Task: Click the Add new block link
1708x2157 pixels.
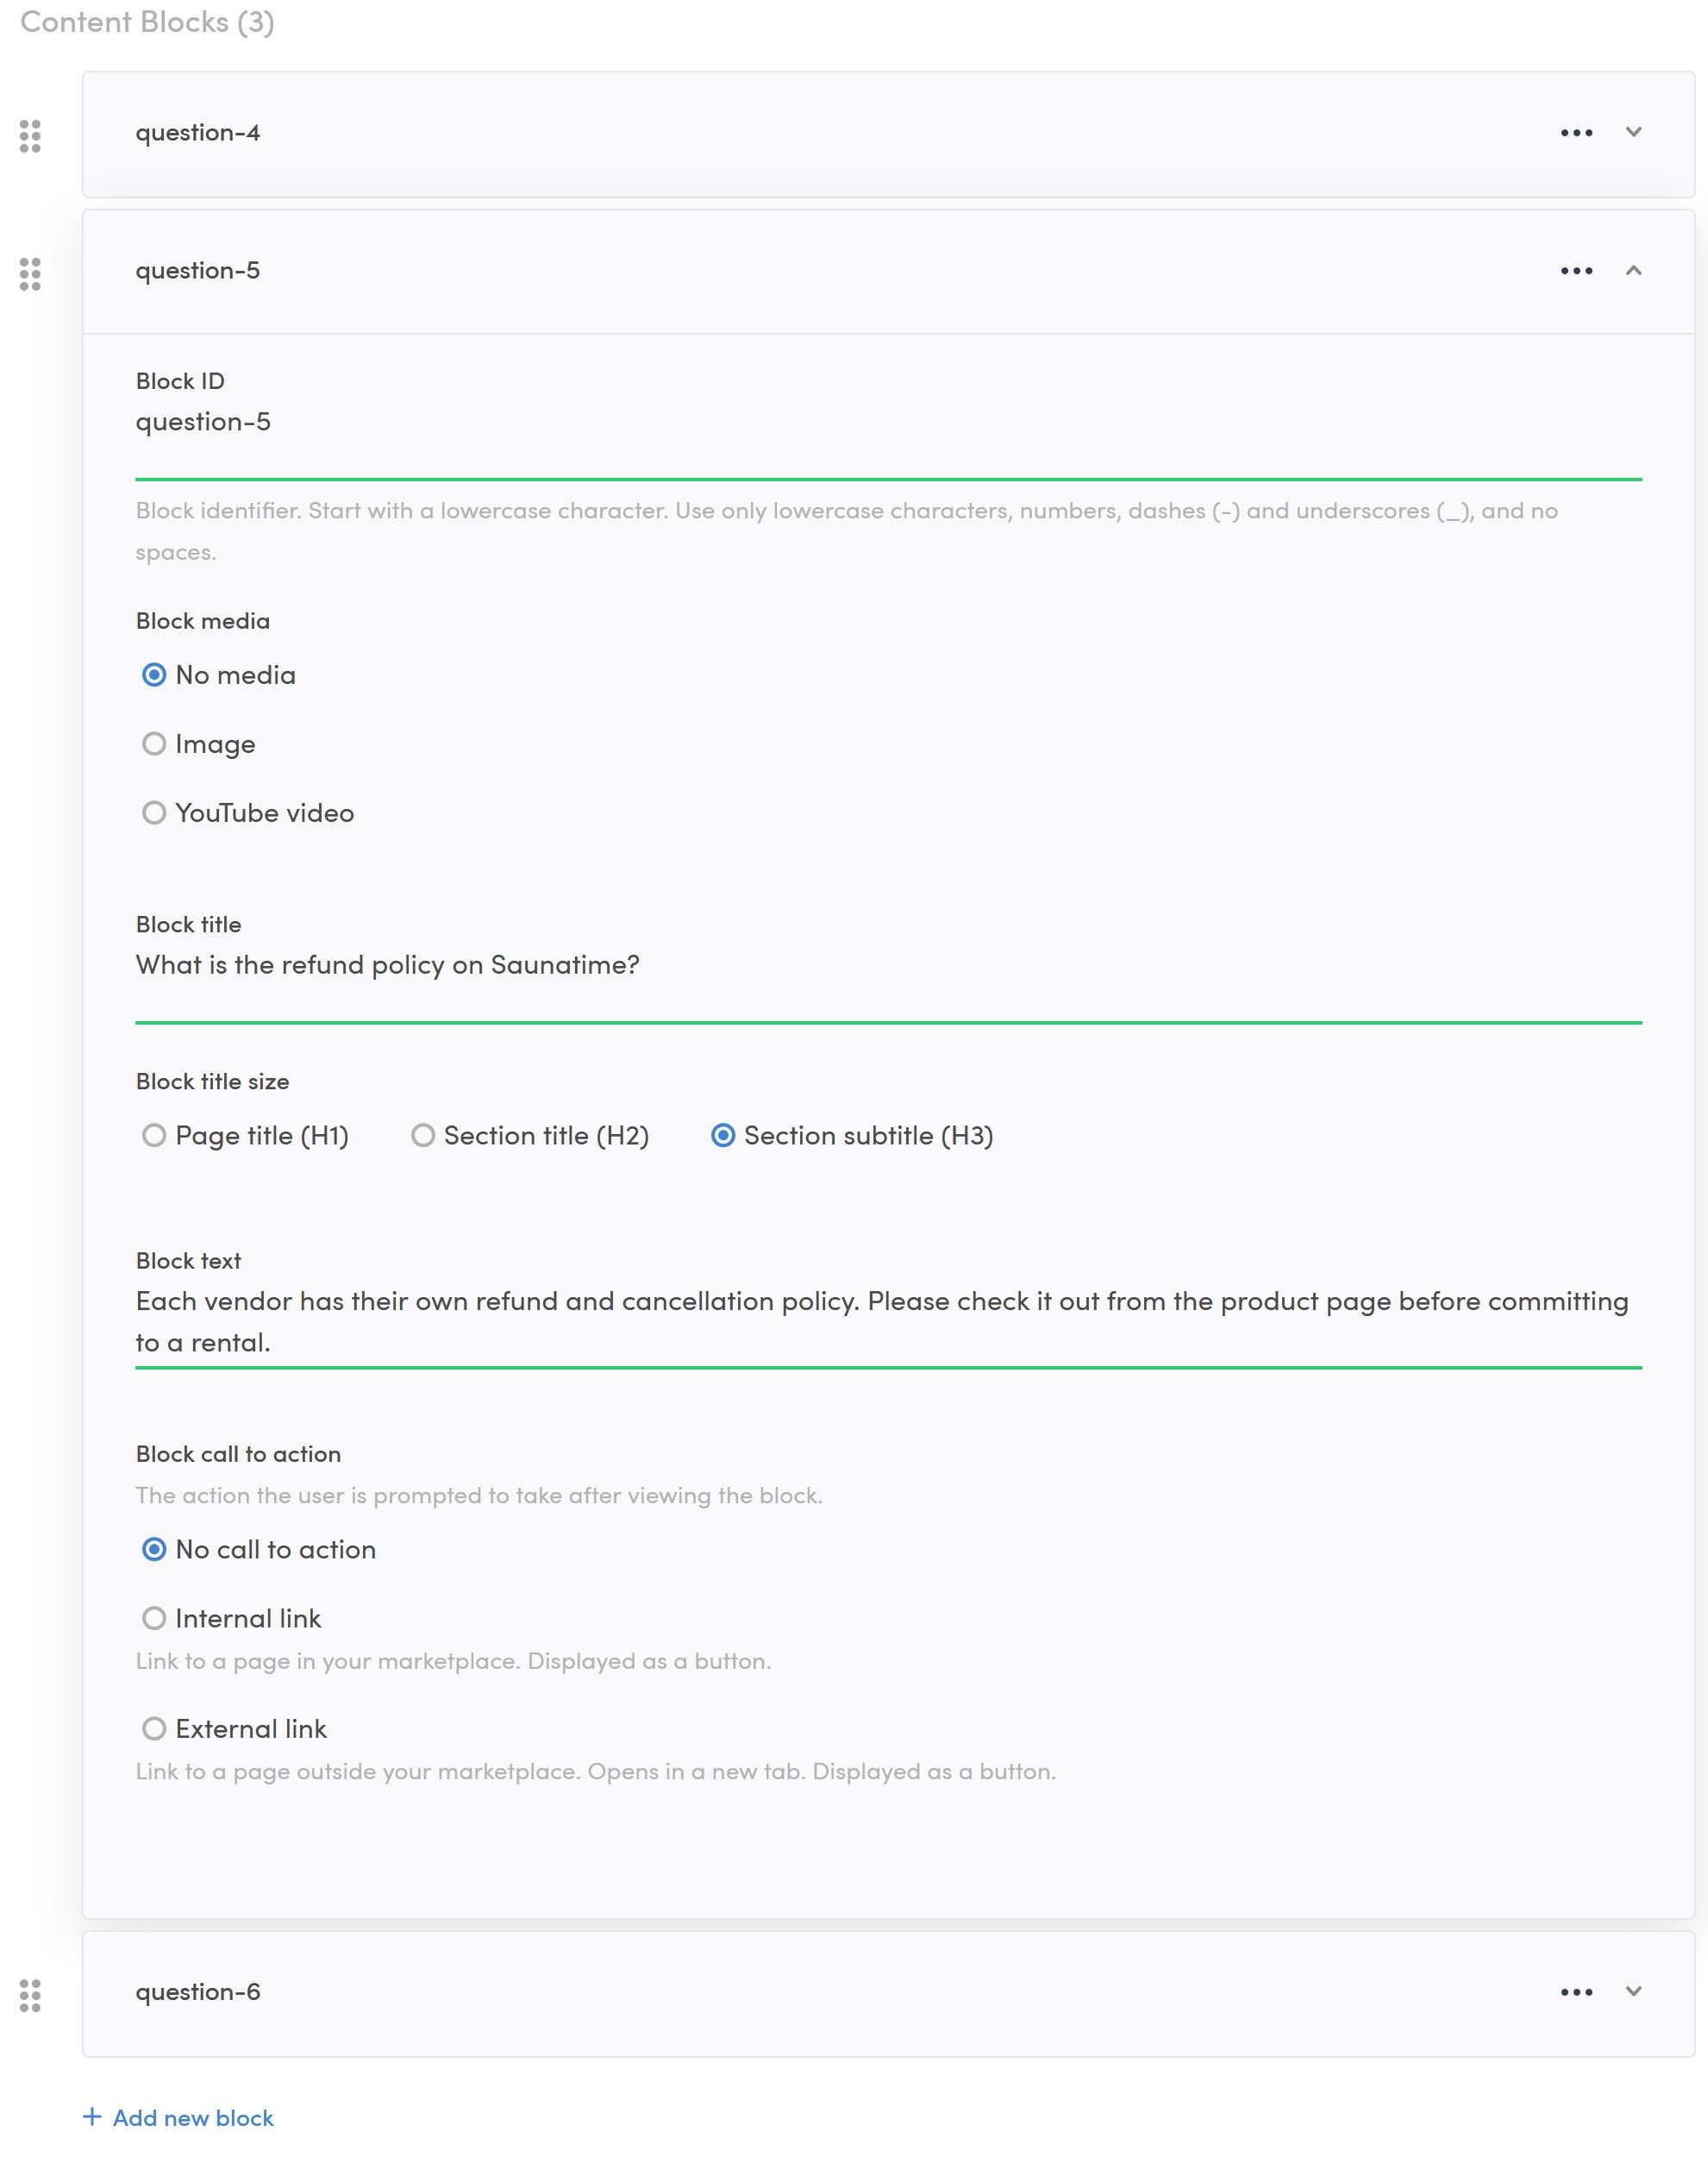Action: point(193,2118)
